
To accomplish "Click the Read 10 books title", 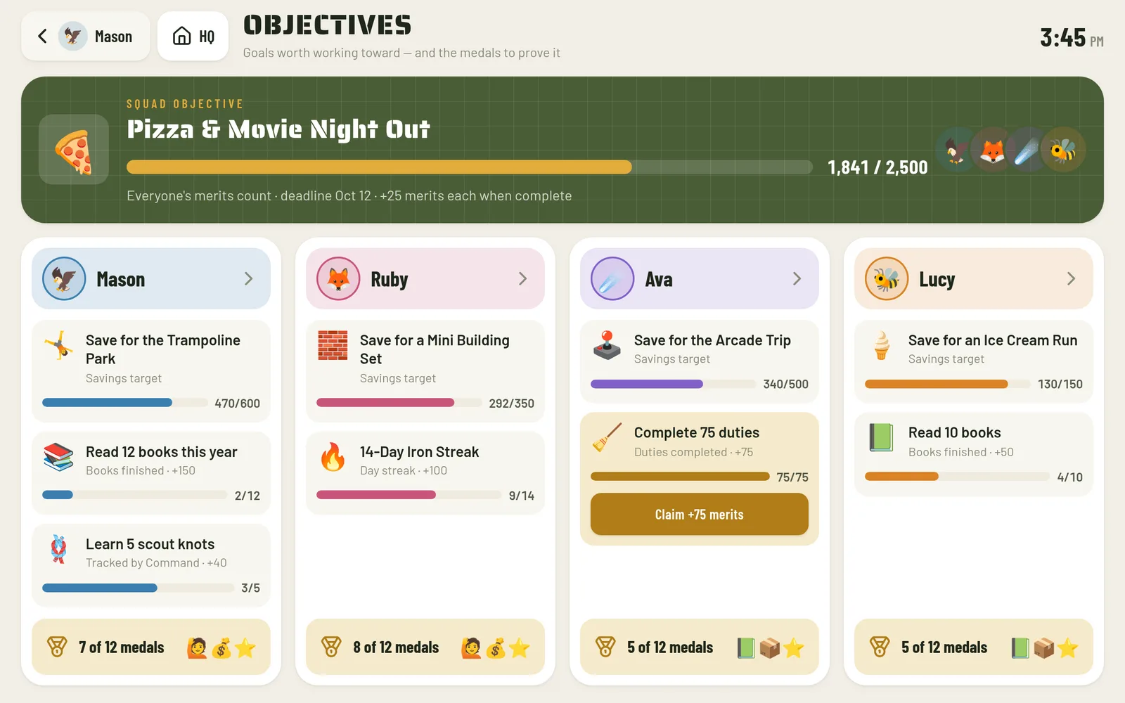I will [954, 432].
